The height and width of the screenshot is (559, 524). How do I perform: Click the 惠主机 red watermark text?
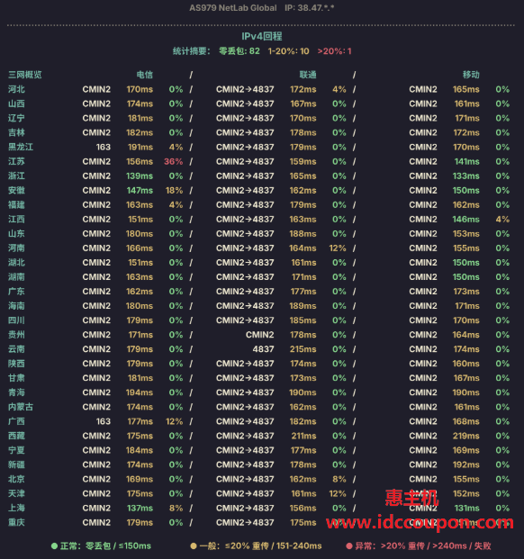tap(411, 498)
